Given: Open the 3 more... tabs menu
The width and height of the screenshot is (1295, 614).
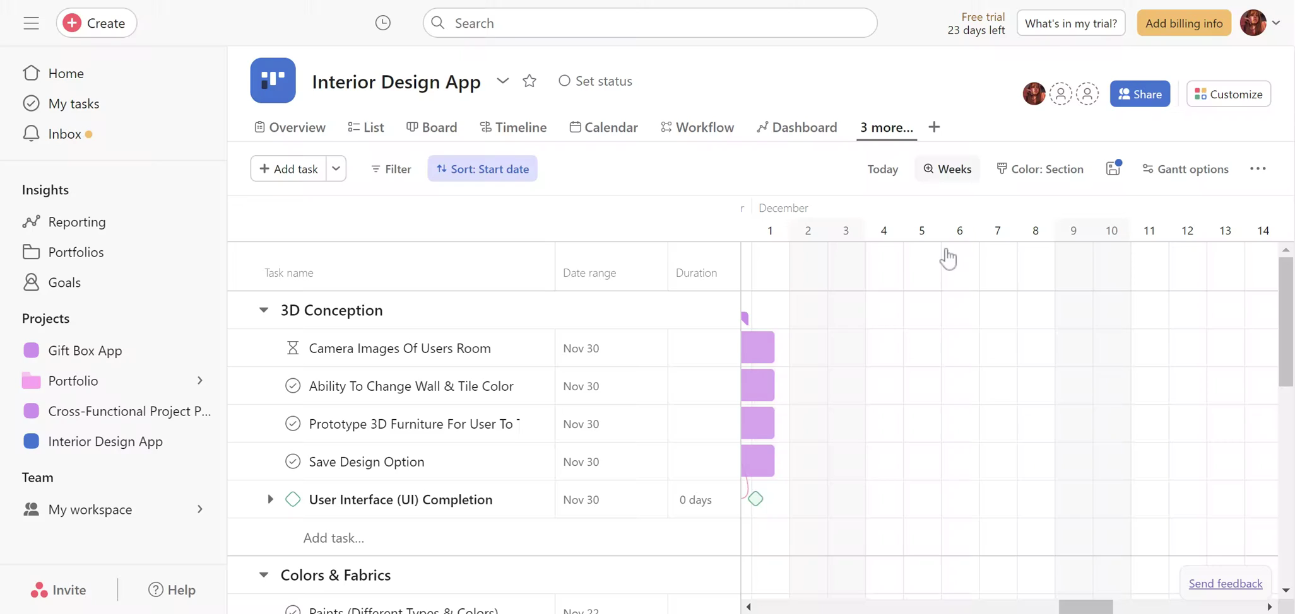Looking at the screenshot, I should click(886, 127).
